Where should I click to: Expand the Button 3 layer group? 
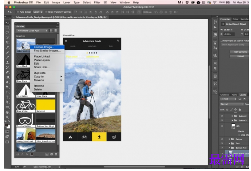tap(232, 120)
